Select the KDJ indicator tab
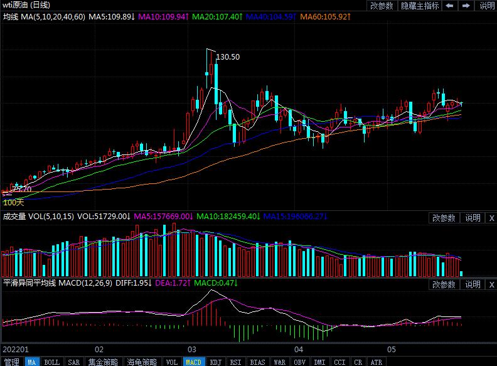Image resolution: width=497 pixels, height=366 pixels. pos(215,362)
